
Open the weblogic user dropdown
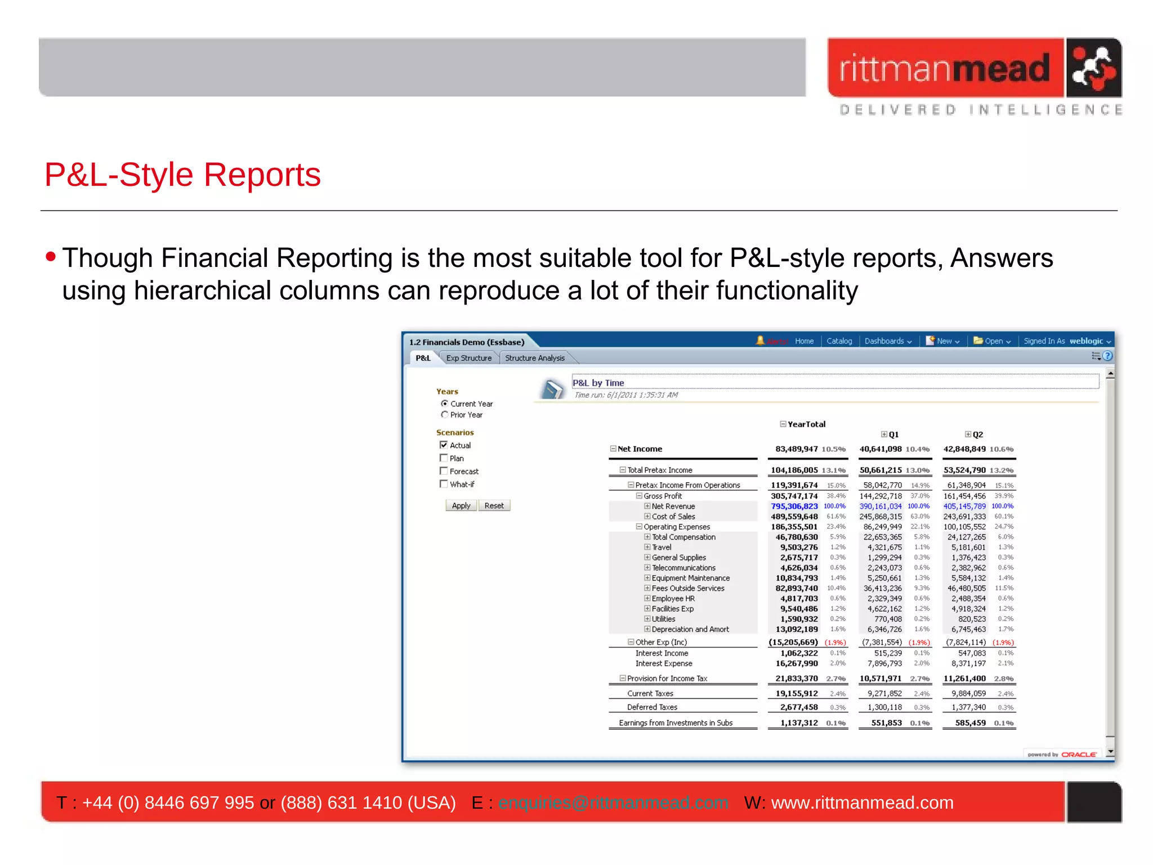[1090, 341]
